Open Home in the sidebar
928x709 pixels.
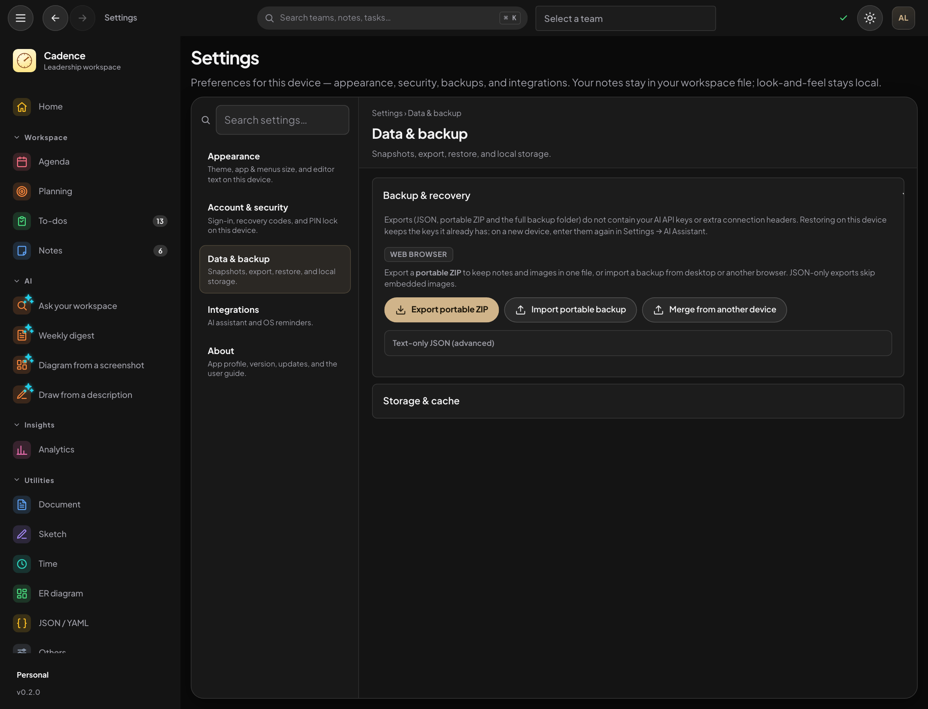pyautogui.click(x=89, y=107)
